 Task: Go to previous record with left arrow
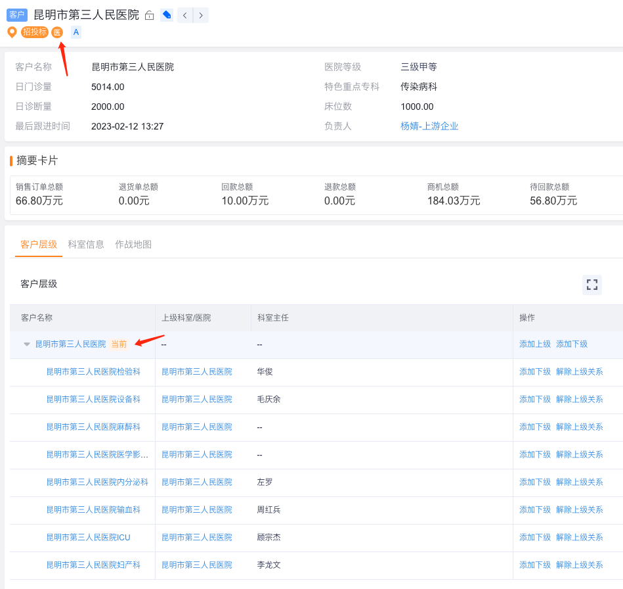tap(185, 15)
